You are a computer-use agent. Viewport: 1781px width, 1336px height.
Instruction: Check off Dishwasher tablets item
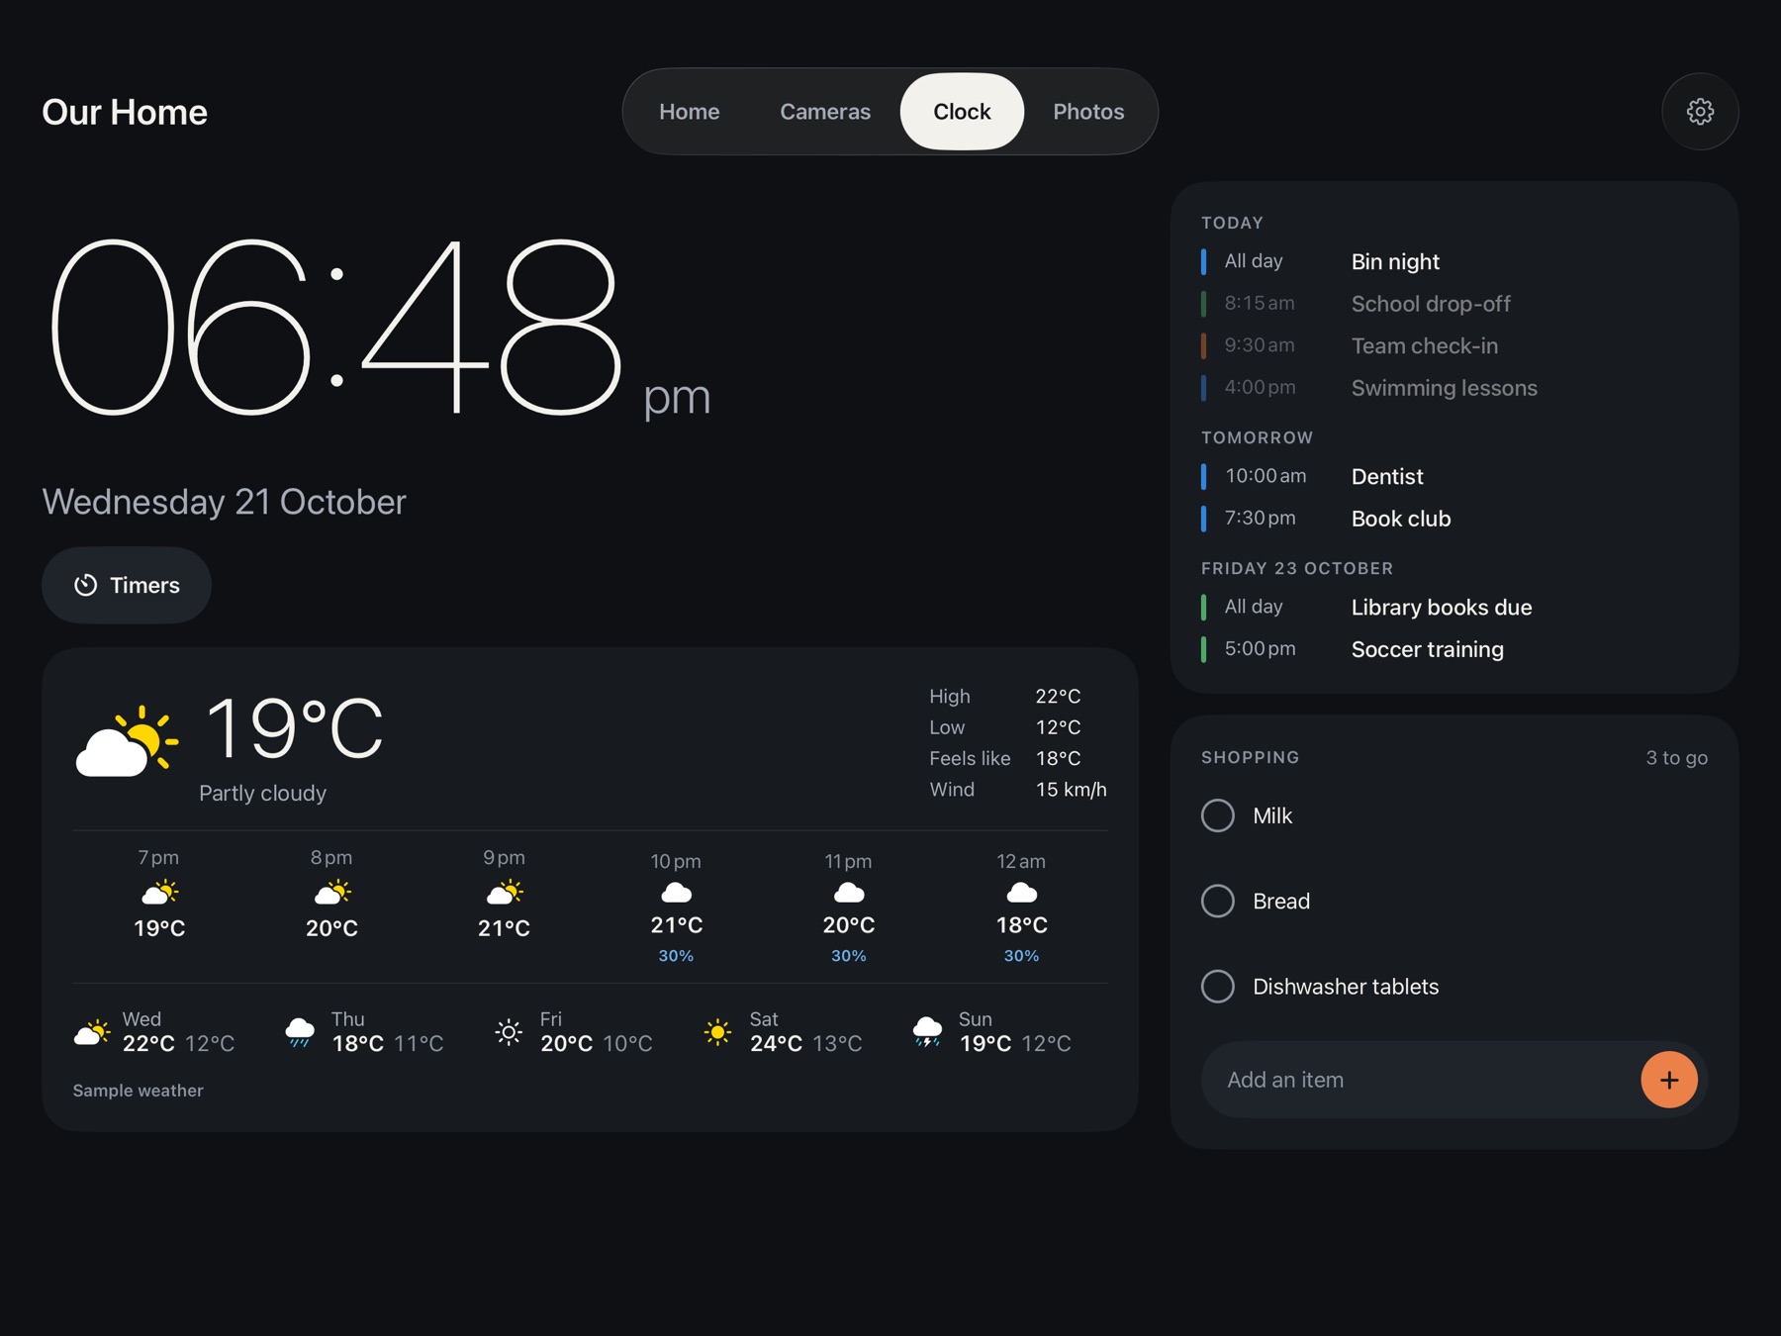(1217, 987)
